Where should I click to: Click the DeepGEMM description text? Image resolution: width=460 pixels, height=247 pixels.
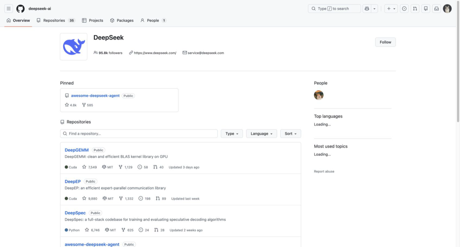[x=116, y=157]
